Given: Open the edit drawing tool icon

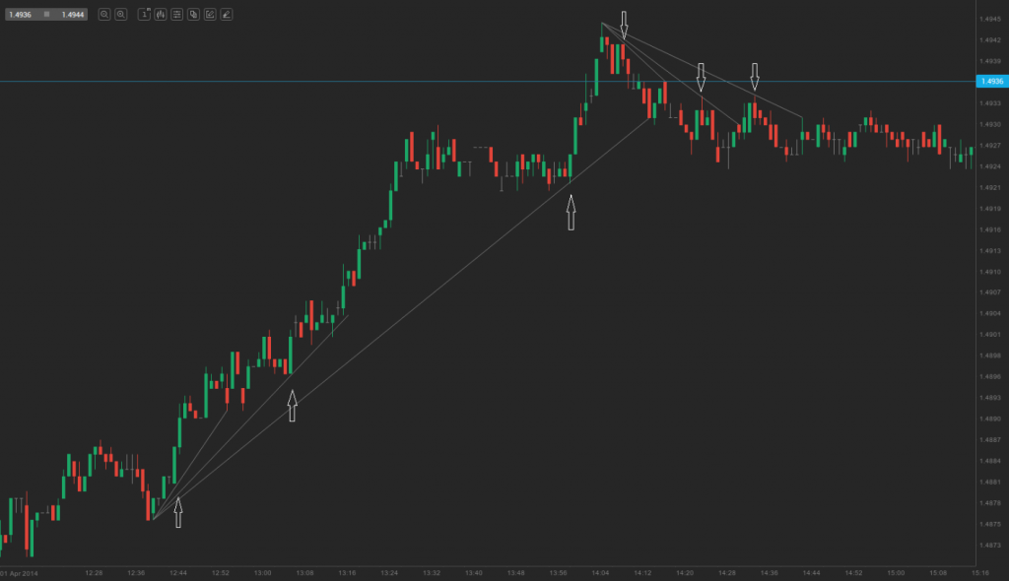Looking at the screenshot, I should tap(210, 14).
